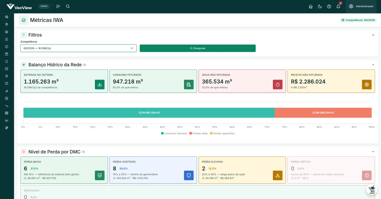This screenshot has height=199, width=381.
Task: Click coin icon in Receita Não Faturada card
Action: tap(367, 84)
